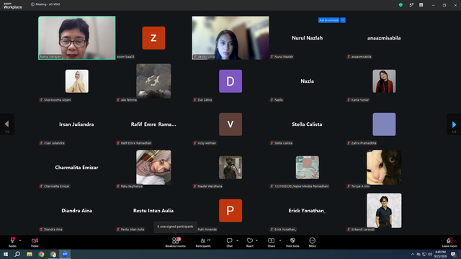Show hidden system tray icons
Screen dimensions: 461x259
[x=413, y=254]
